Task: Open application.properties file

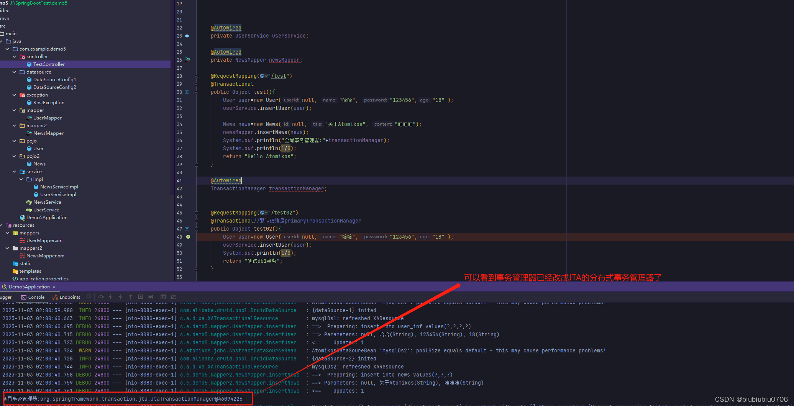Action: (x=44, y=279)
